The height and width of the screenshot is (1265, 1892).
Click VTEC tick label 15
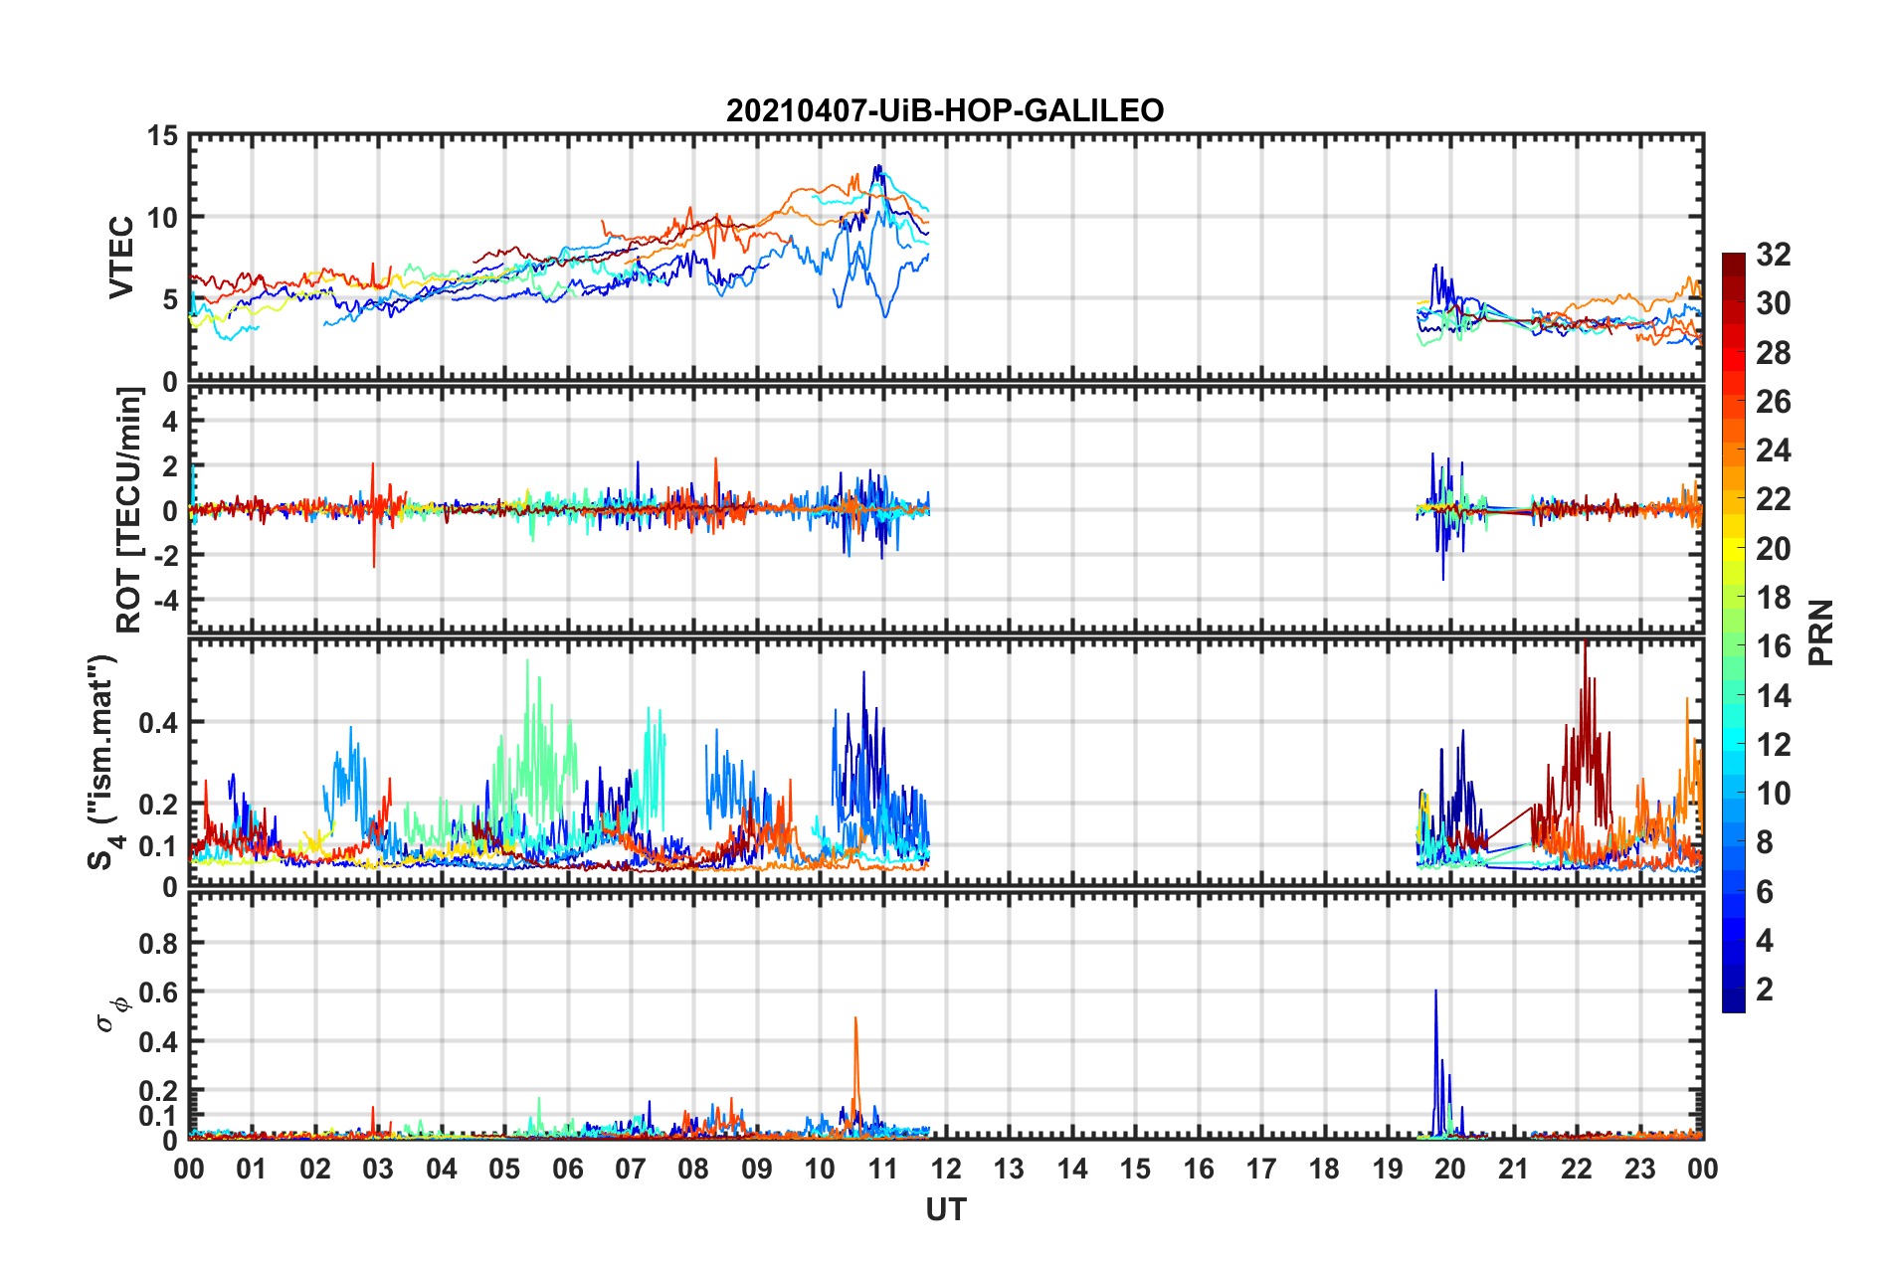point(161,135)
